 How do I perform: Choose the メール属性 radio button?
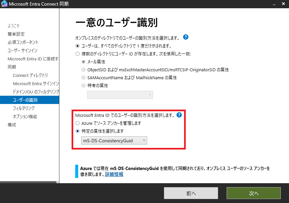(x=84, y=61)
